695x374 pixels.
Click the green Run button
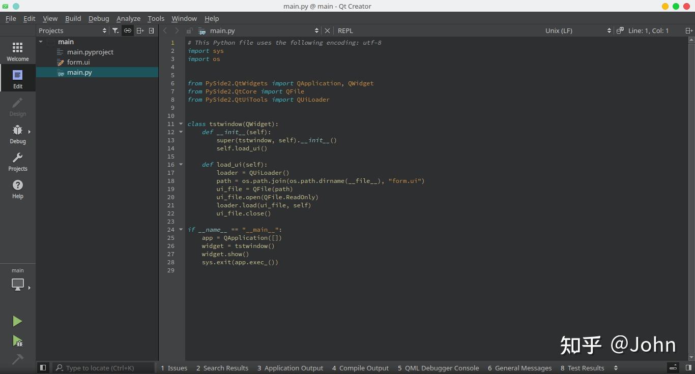pyautogui.click(x=17, y=321)
